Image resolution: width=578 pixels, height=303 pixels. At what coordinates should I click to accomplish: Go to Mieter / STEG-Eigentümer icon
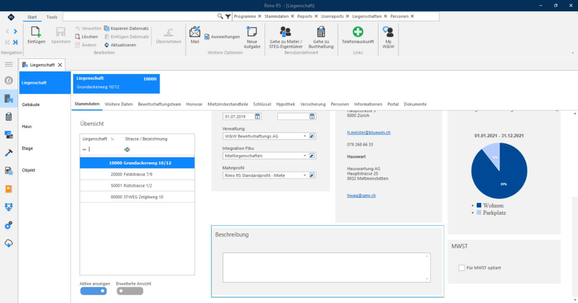point(285,32)
